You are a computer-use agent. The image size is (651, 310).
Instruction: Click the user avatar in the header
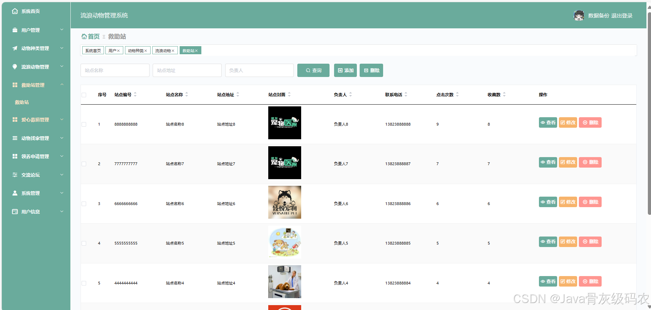point(579,15)
